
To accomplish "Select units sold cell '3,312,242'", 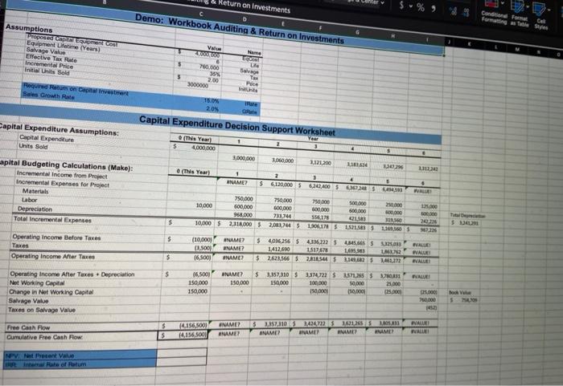I will click(428, 169).
